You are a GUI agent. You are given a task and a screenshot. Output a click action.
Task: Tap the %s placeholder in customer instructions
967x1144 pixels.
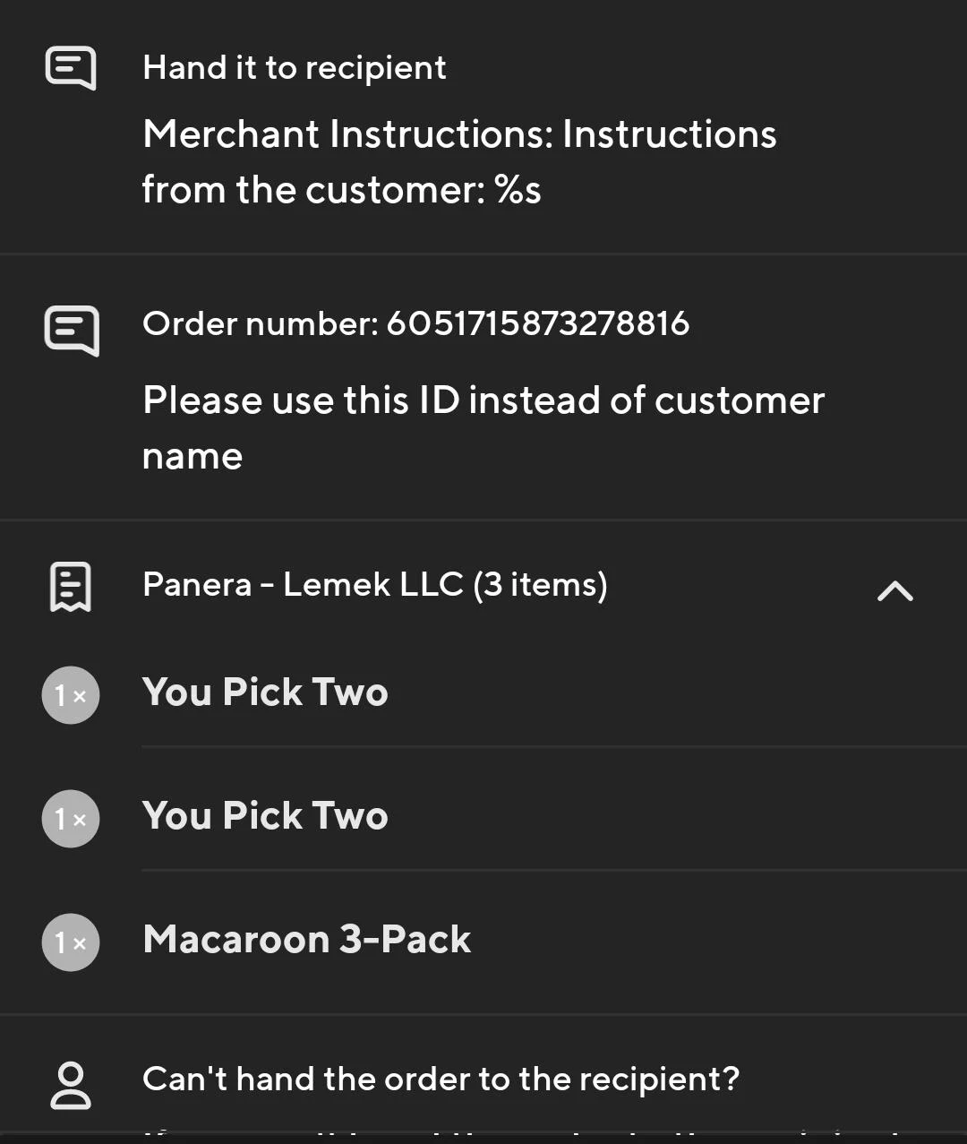pos(518,190)
